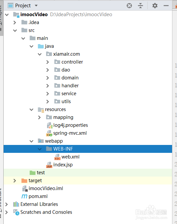The height and width of the screenshot is (224, 177).
Task: Select the imoocVideo.iml file name
Action: (x=46, y=188)
